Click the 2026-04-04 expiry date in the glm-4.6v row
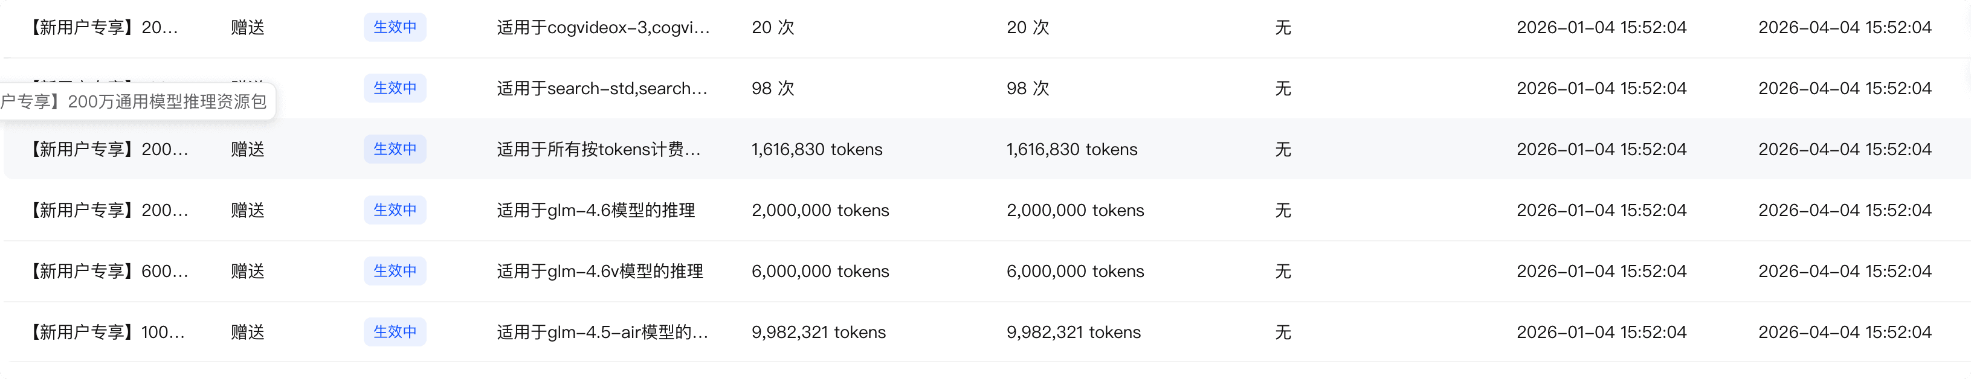This screenshot has width=1971, height=379. click(1844, 271)
